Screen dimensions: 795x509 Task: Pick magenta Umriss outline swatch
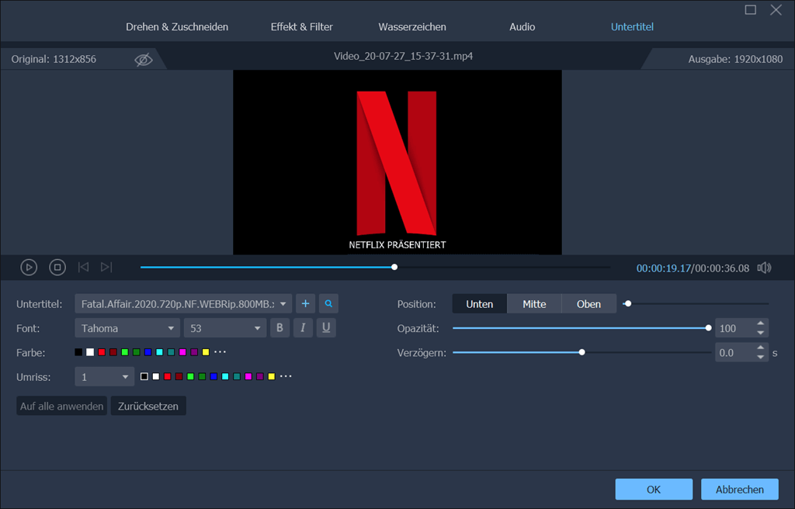click(248, 376)
